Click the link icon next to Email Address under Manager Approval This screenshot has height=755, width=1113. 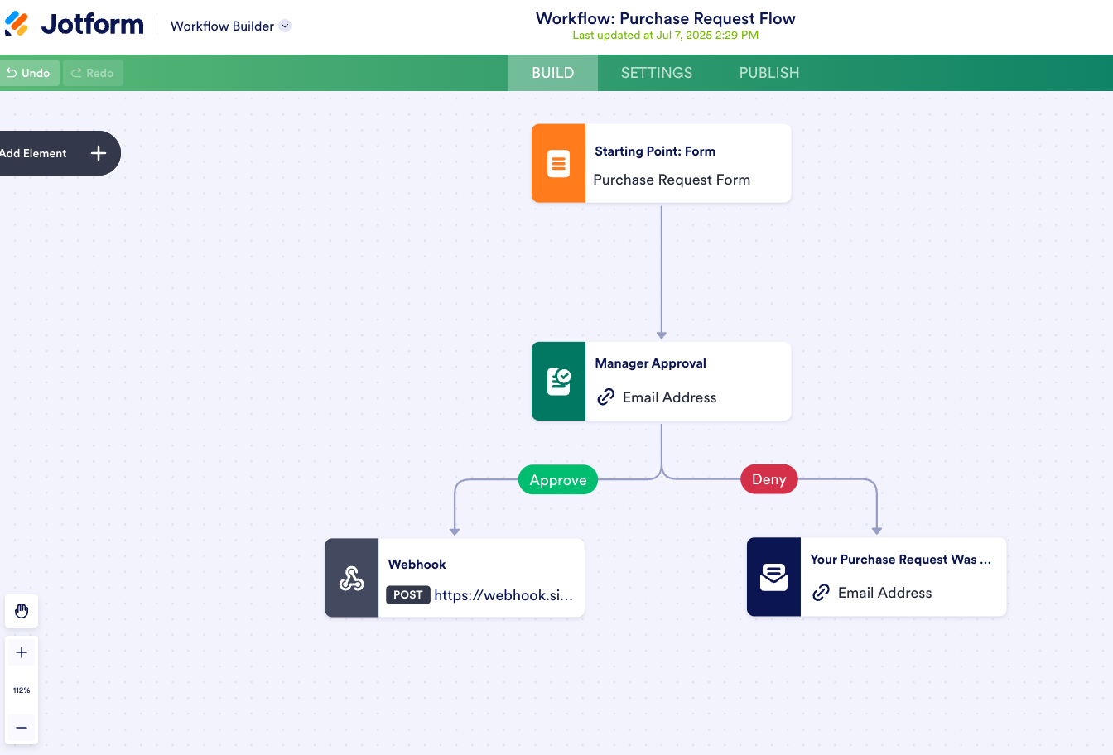606,397
